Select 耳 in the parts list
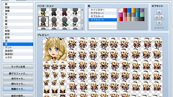Screen dimensions: 173x97 coord(18,14)
